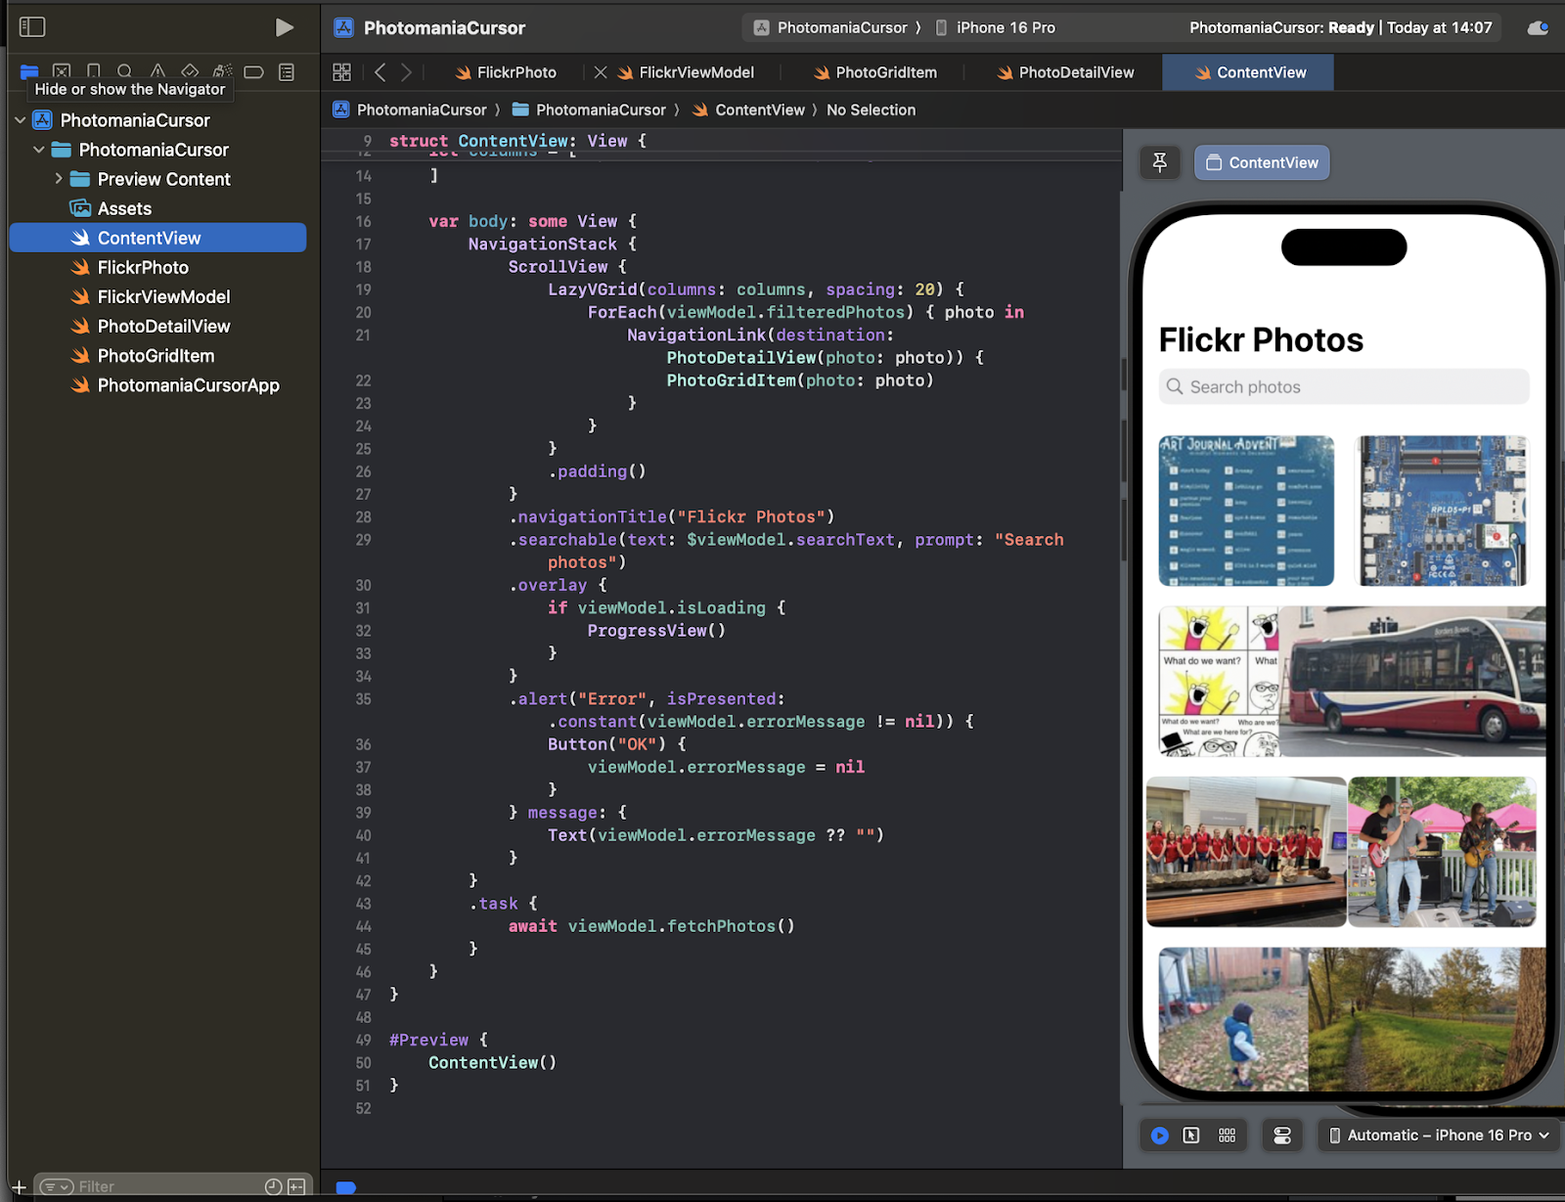Open the Bookmark navigator
The width and height of the screenshot is (1565, 1202).
click(x=94, y=71)
